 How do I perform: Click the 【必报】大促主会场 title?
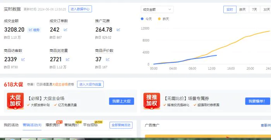coord(46,99)
